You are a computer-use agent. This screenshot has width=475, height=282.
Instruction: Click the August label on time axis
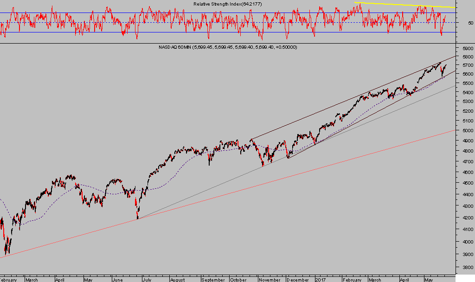(x=177, y=280)
